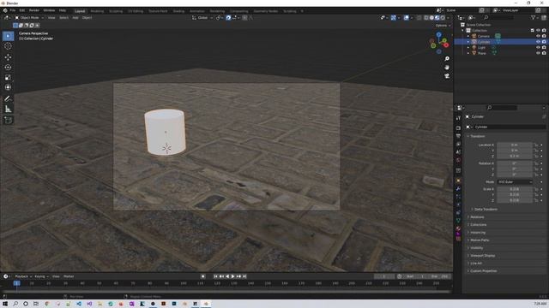This screenshot has height=308, width=549.
Task: Open the World properties tab
Action: 458,160
